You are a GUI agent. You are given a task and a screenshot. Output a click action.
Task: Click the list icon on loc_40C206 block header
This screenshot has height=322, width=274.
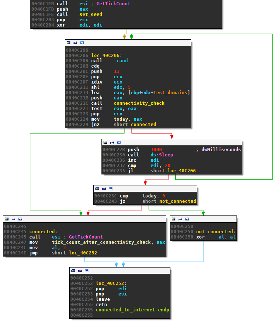[x=82, y=43]
